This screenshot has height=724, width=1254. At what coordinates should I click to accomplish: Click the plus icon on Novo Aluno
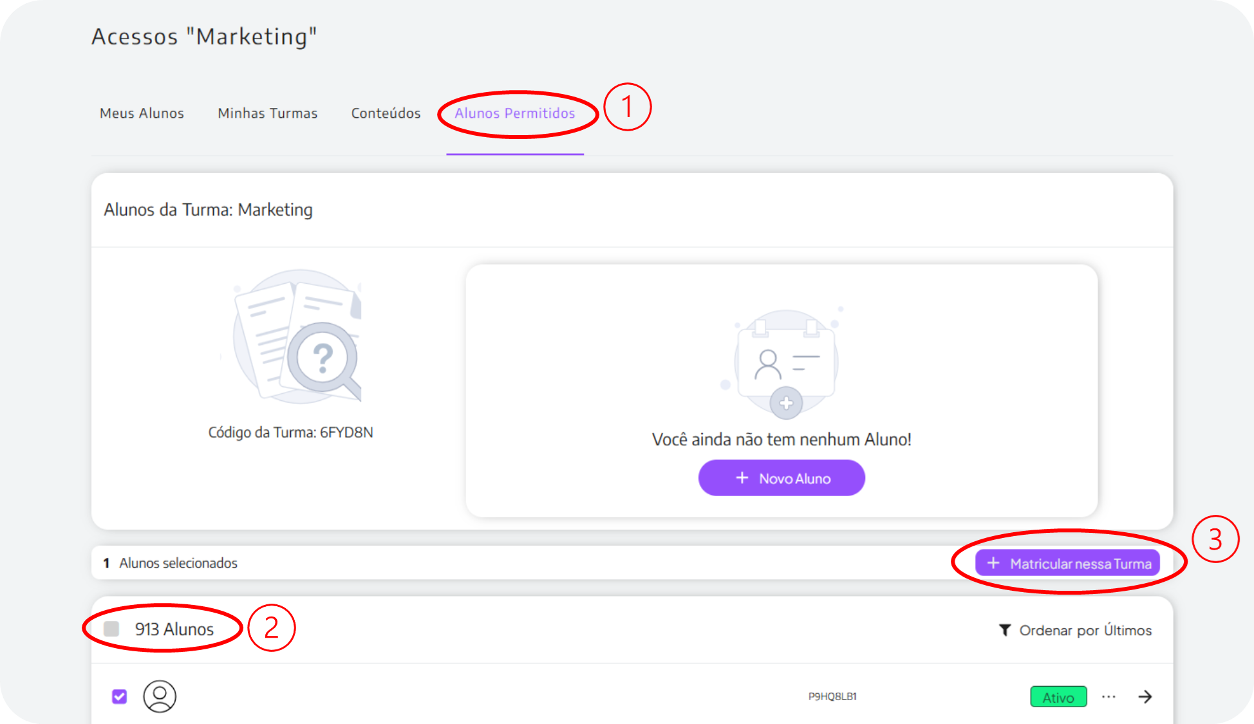click(742, 478)
